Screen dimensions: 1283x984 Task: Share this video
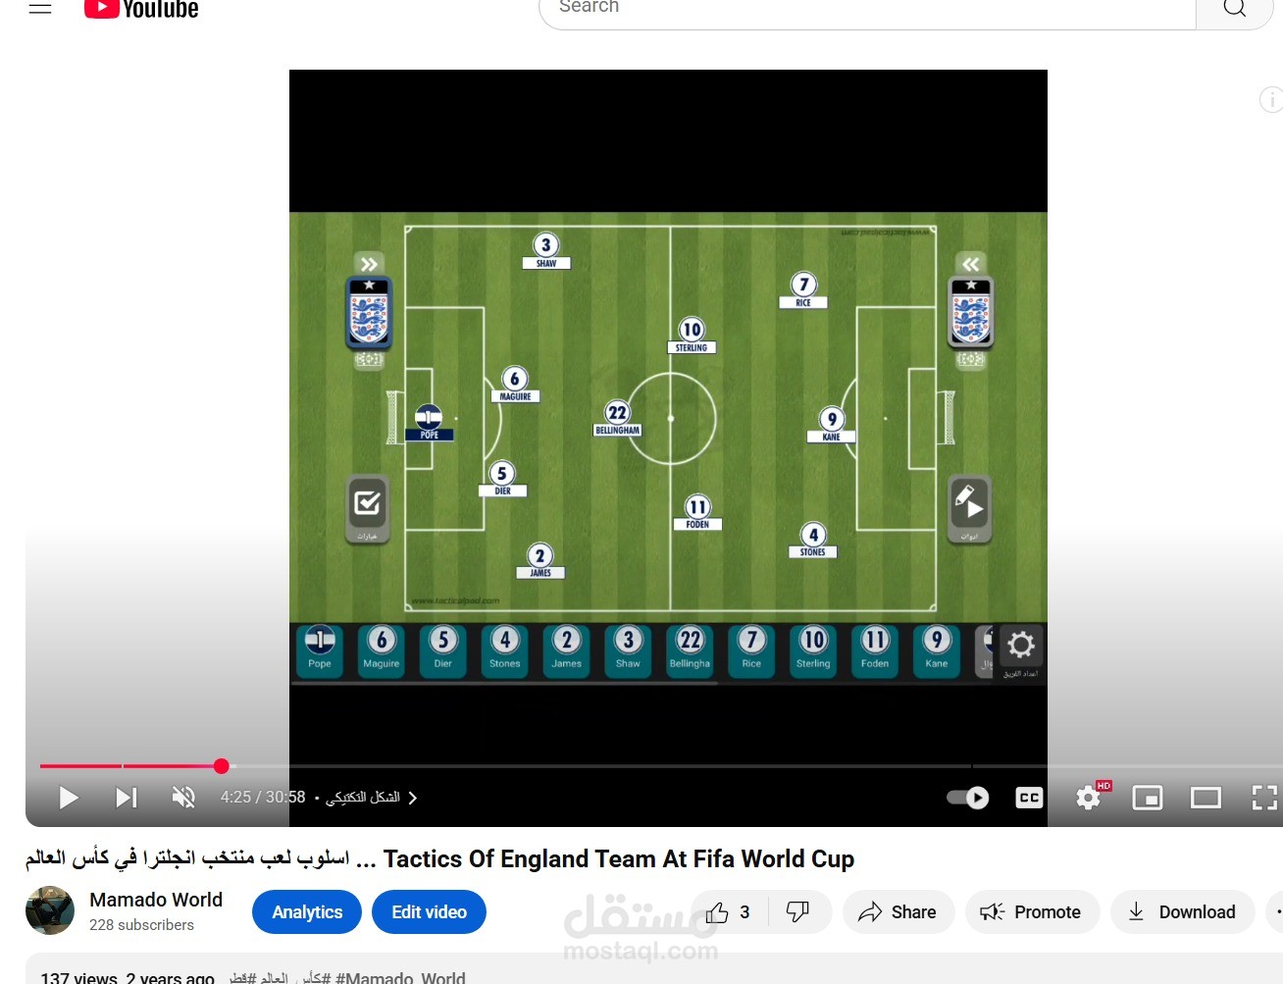click(898, 912)
